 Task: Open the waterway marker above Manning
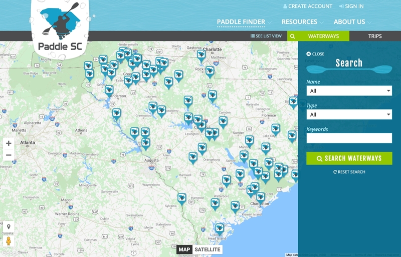point(249,141)
